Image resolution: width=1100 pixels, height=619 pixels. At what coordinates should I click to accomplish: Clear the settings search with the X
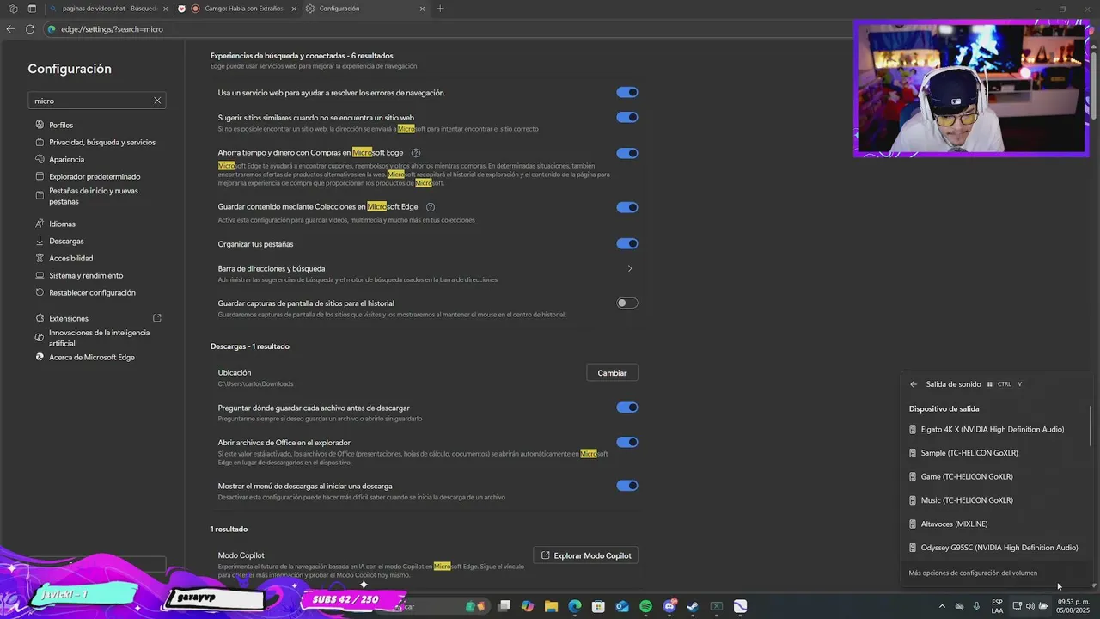pos(157,101)
